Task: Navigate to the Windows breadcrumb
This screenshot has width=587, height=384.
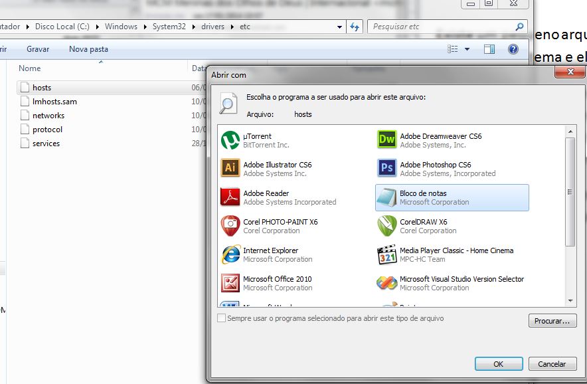Action: point(121,27)
